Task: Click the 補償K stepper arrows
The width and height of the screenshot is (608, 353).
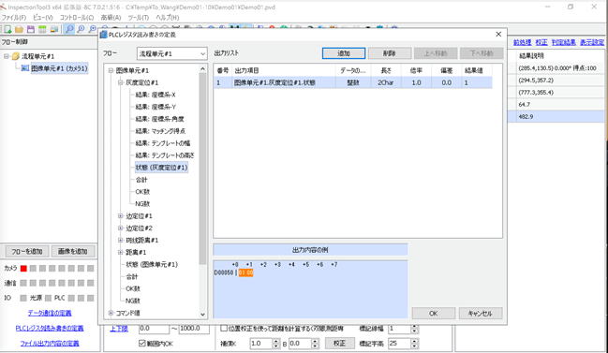Action: 276,344
